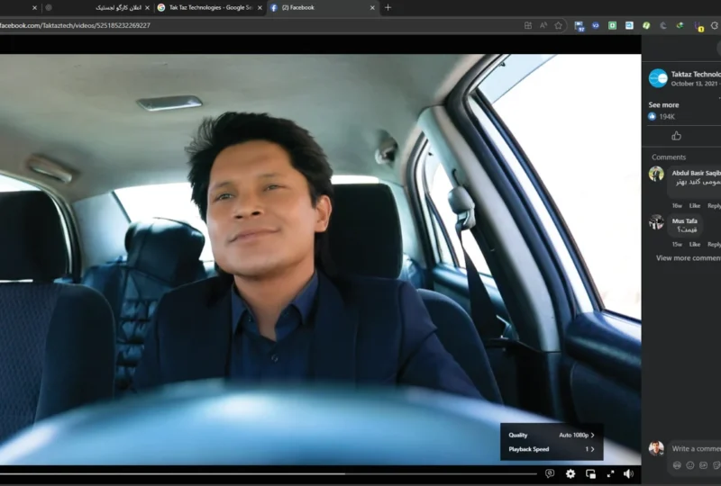Open 194K reactions list
This screenshot has width=721, height=486.
[662, 117]
